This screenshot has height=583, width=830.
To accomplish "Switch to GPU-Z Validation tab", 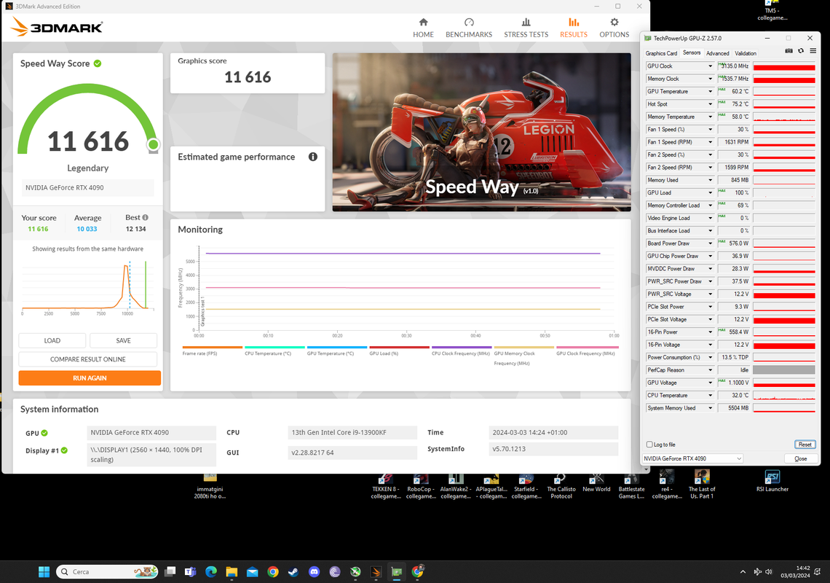I will tap(746, 53).
